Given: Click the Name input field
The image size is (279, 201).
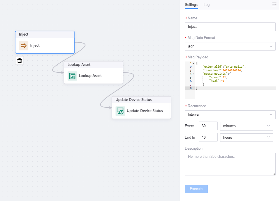Looking at the screenshot, I should pos(230,27).
